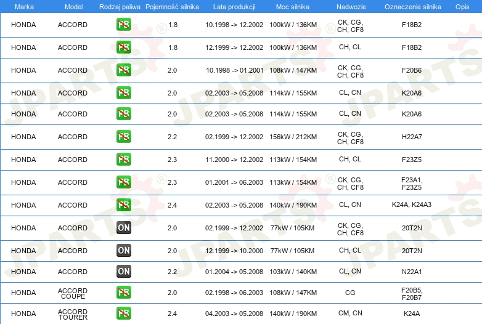Select the ACCORD TOURER model cell
This screenshot has width=482, height=324.
[73, 314]
